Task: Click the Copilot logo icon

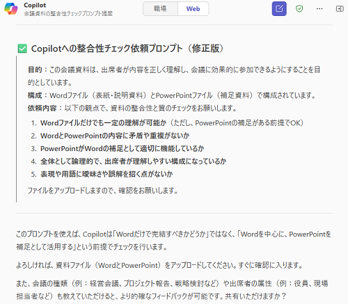Action: (11, 9)
